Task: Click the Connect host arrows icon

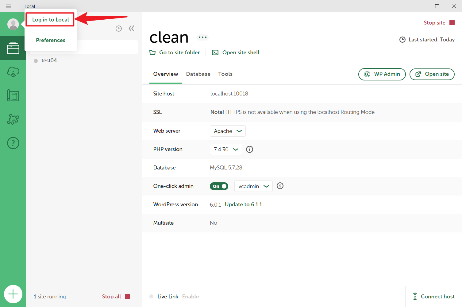Action: (x=415, y=296)
